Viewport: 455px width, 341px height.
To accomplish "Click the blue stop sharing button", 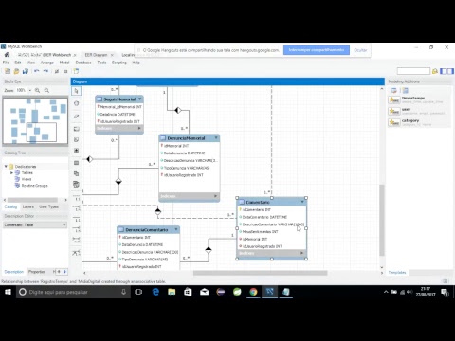I will pos(317,50).
